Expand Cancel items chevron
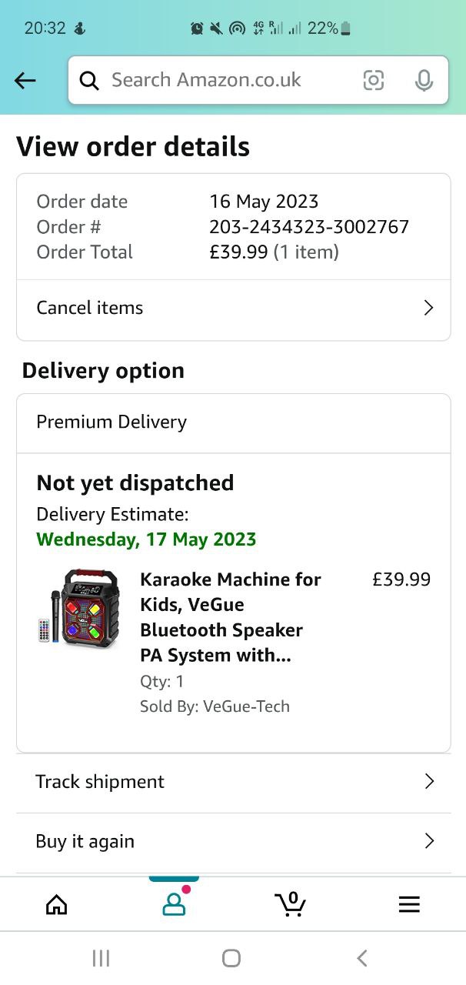 pos(429,308)
